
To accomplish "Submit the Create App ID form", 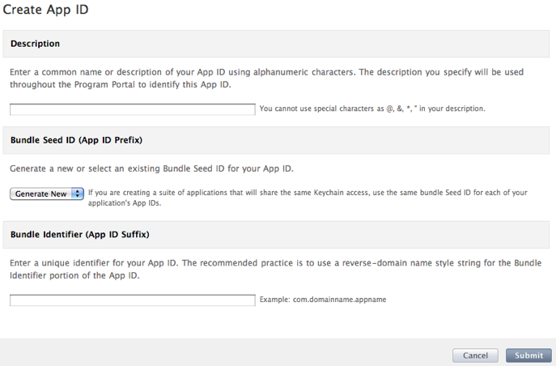I will [528, 355].
